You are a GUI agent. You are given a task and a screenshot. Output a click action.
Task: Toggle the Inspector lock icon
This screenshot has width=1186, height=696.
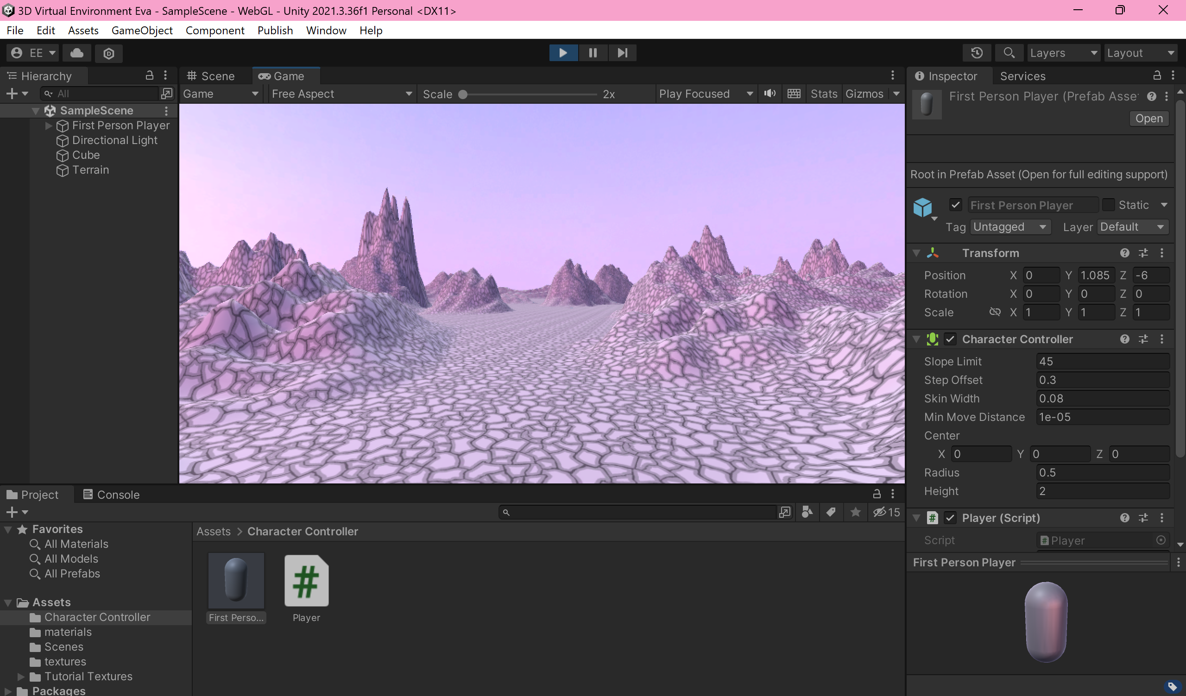1157,75
